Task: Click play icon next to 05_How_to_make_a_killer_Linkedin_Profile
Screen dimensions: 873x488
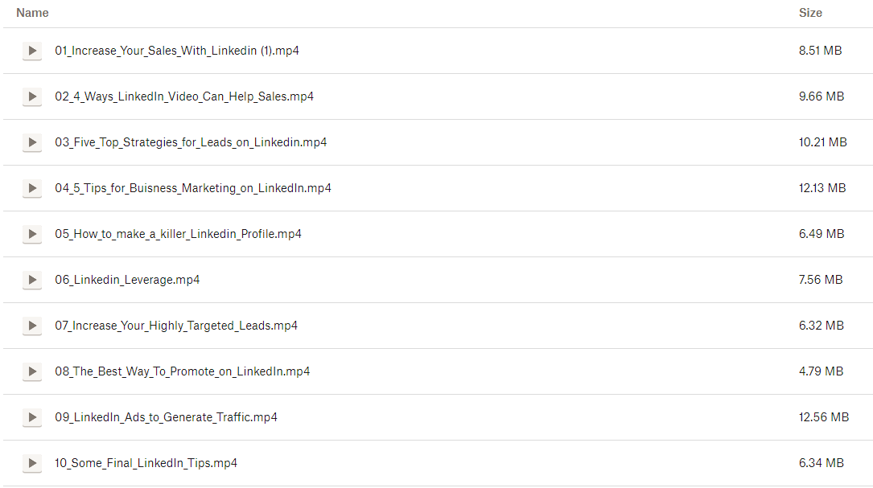Action: [x=32, y=234]
